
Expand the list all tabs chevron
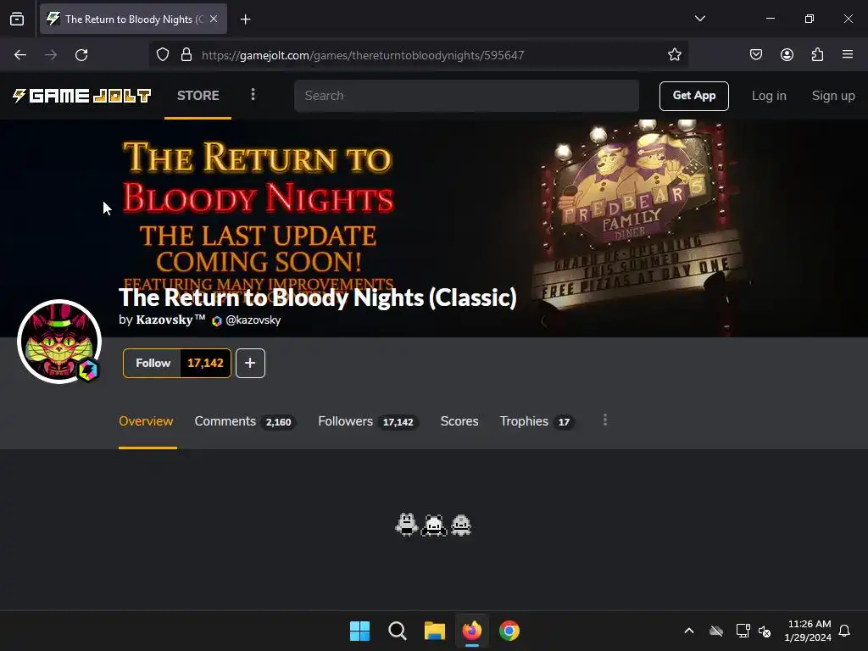tap(699, 19)
